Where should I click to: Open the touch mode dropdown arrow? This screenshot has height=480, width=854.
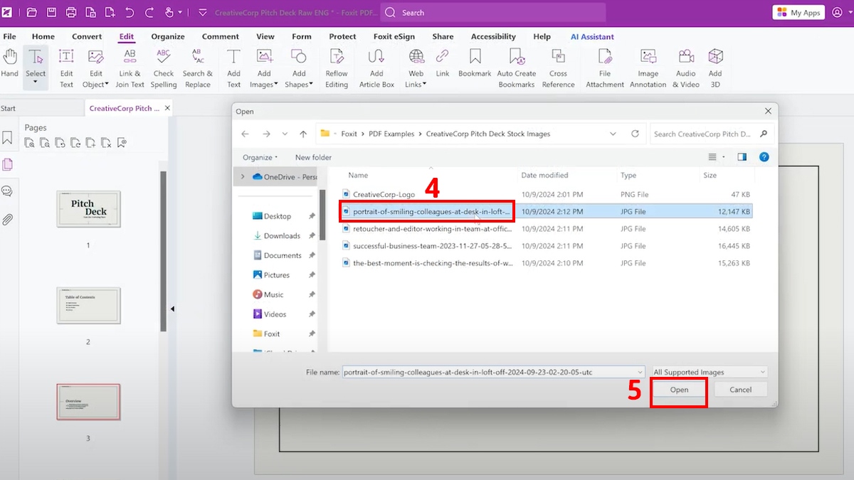tap(179, 12)
